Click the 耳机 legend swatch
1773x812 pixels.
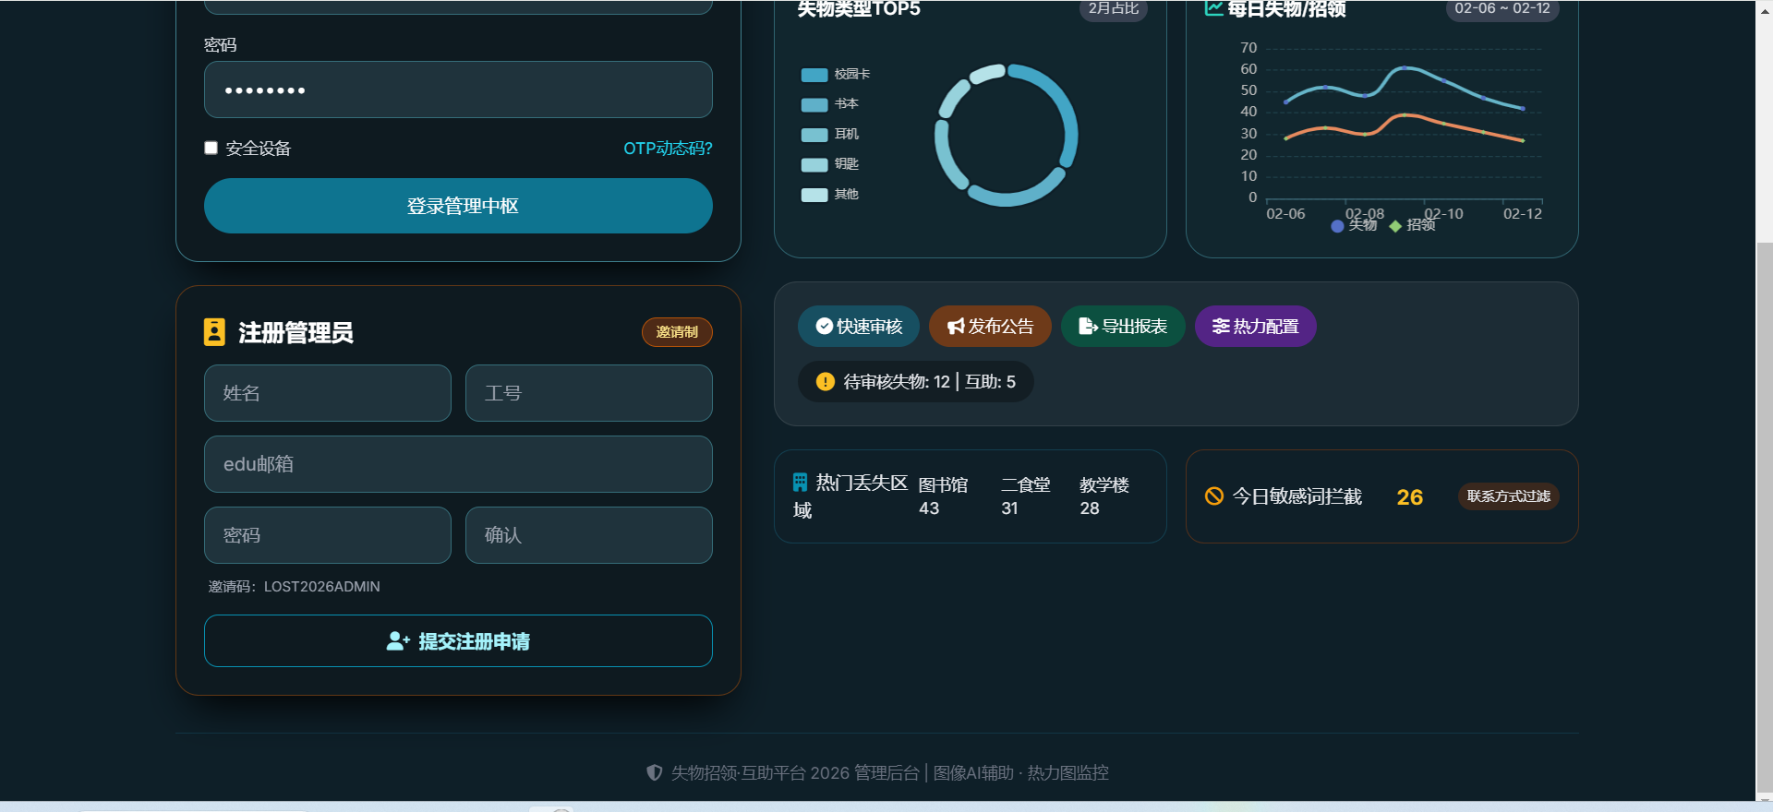[x=814, y=135]
